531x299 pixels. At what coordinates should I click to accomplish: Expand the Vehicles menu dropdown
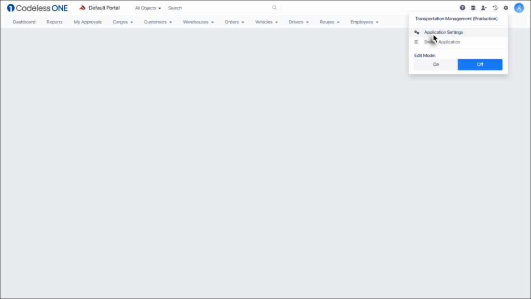267,22
